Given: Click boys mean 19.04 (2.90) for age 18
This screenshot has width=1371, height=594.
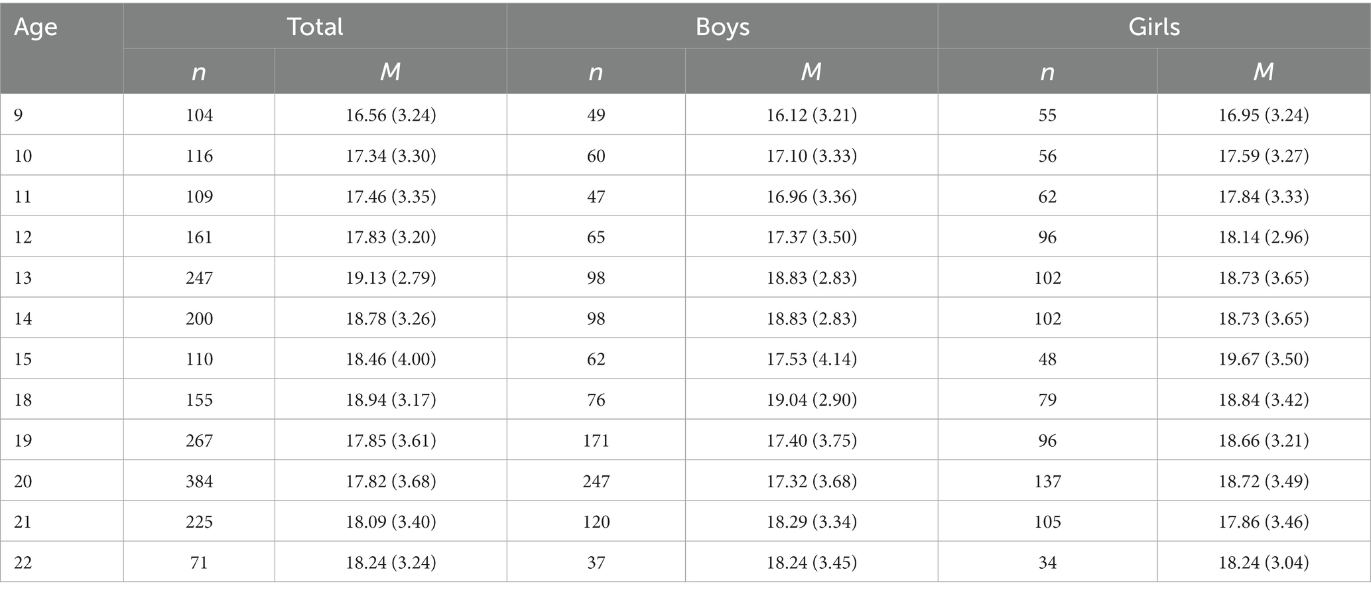Looking at the screenshot, I should (812, 400).
